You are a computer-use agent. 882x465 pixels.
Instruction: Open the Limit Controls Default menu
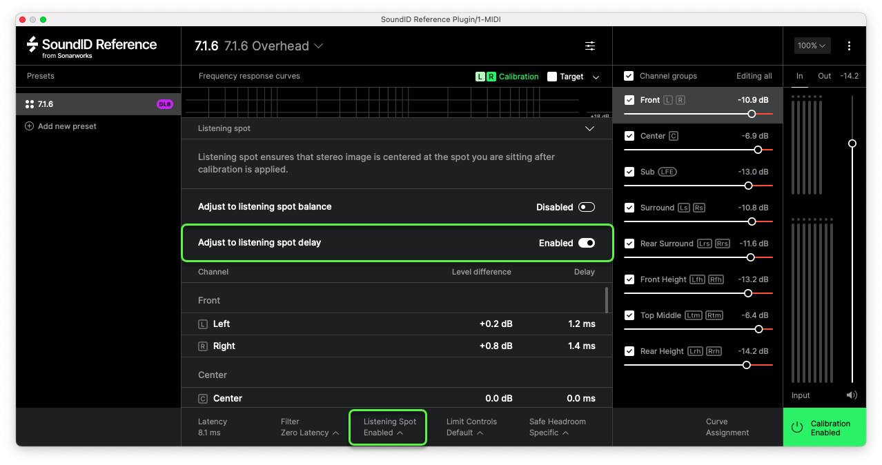(471, 427)
